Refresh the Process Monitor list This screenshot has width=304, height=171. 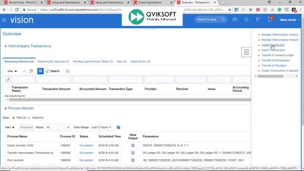coord(118,127)
